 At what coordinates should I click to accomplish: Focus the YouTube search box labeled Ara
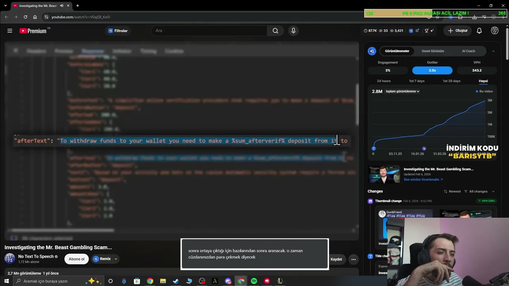tap(209, 31)
